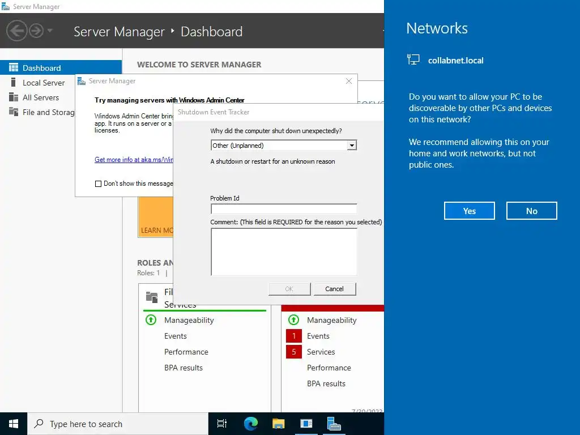
Task: Click No to deny network discovery
Action: [531, 211]
